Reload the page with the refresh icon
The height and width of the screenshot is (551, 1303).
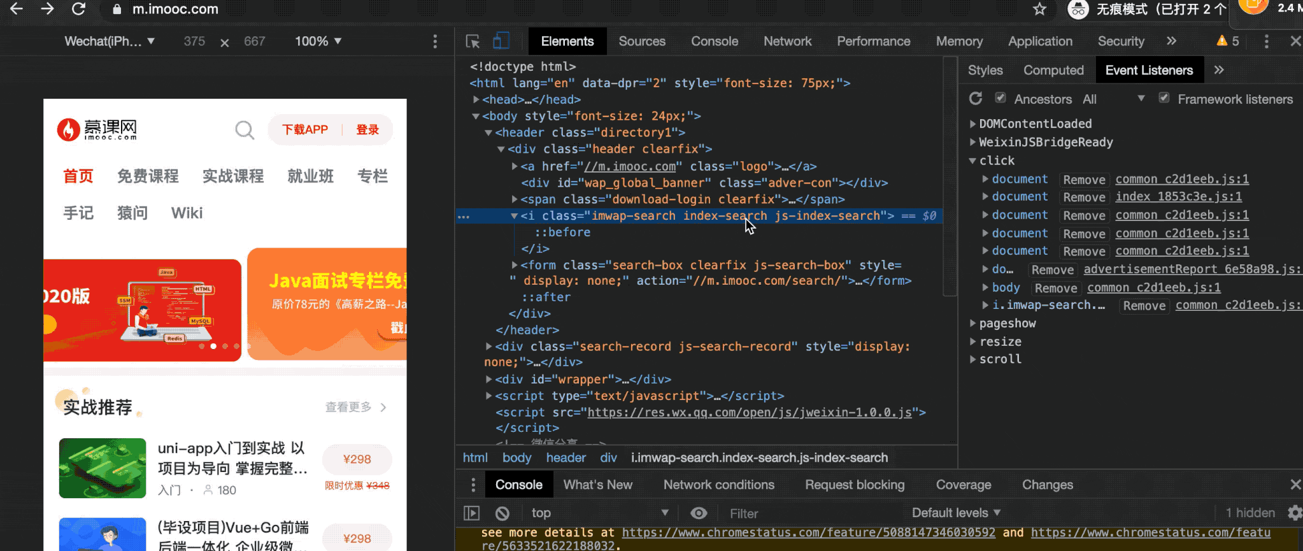[78, 9]
